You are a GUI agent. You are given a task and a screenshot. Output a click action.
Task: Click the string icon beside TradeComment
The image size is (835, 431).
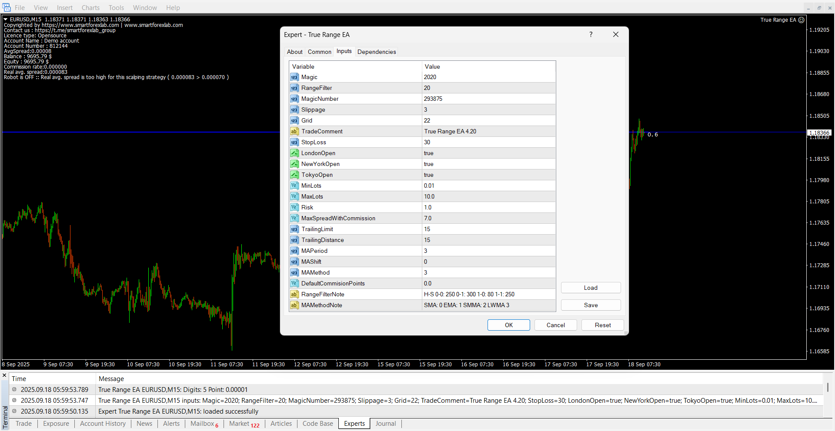294,132
